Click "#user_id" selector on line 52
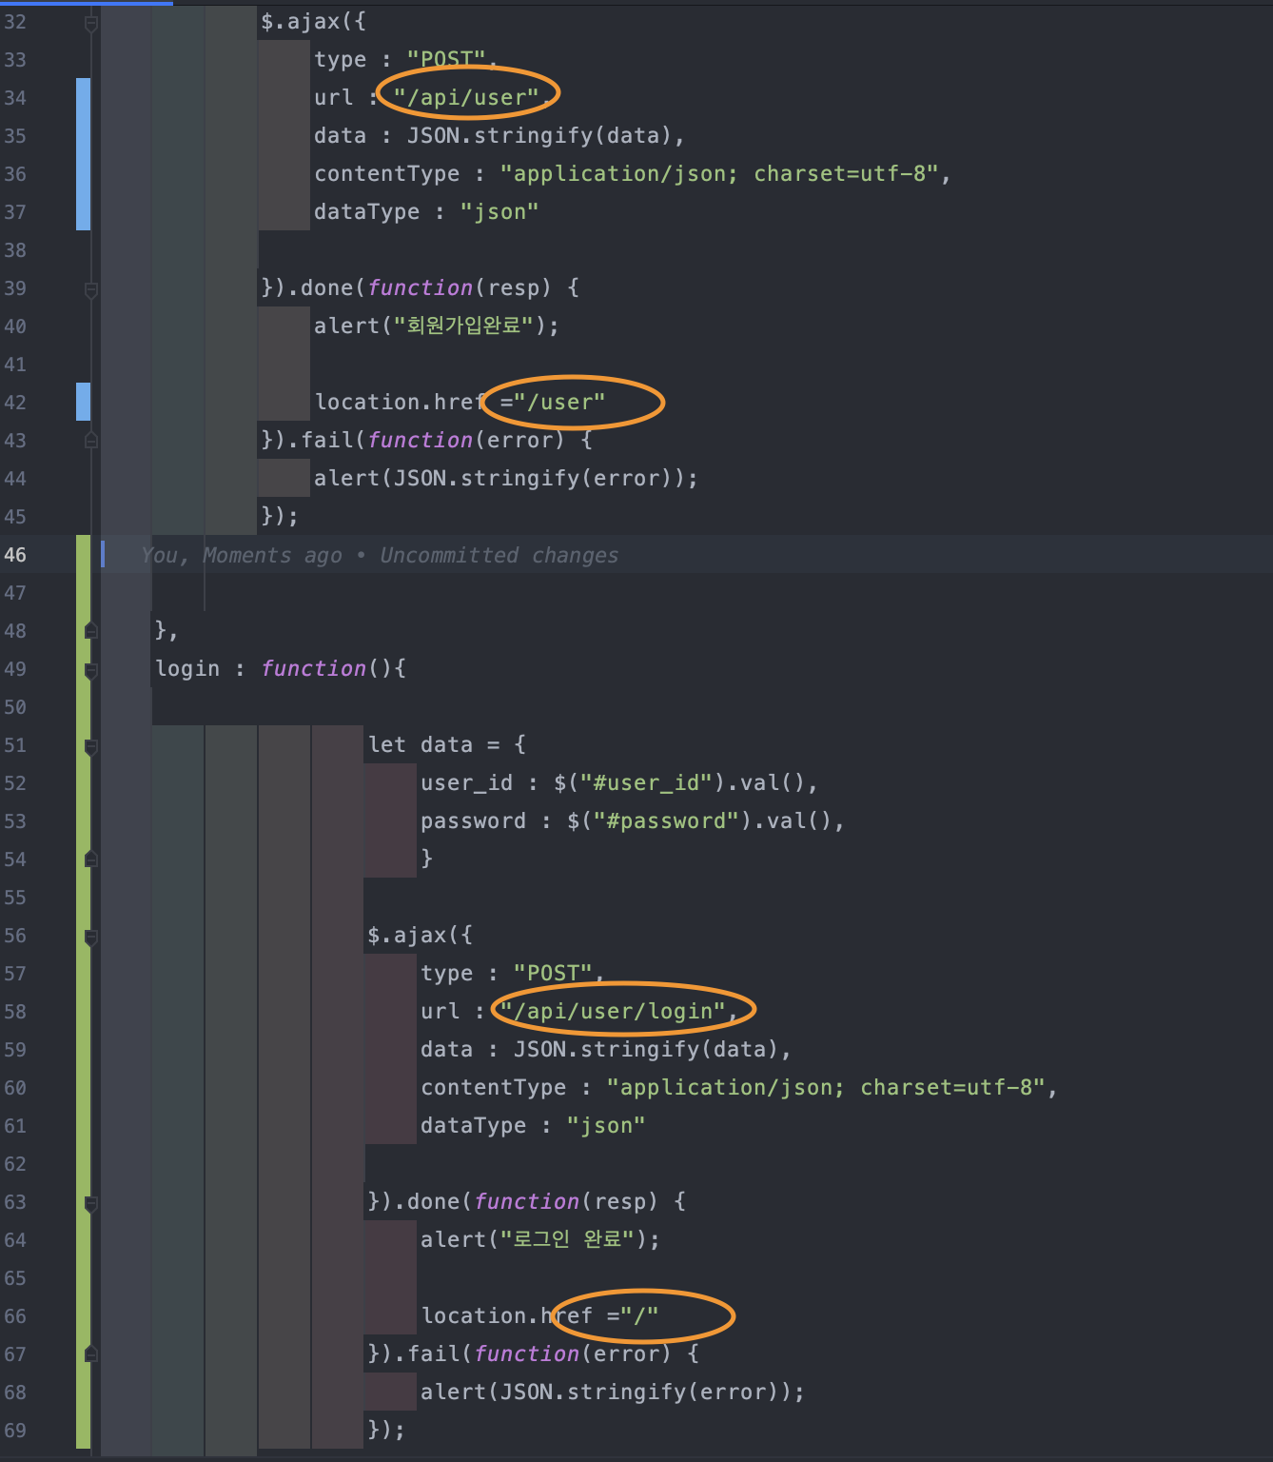This screenshot has height=1462, width=1273. [x=646, y=783]
